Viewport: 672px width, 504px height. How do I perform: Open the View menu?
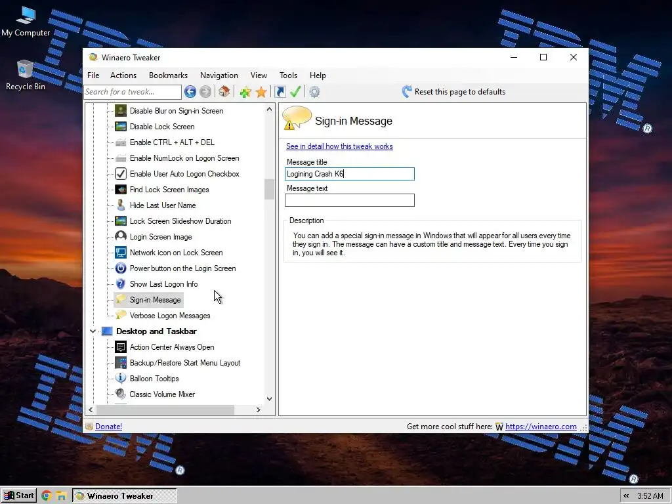259,75
